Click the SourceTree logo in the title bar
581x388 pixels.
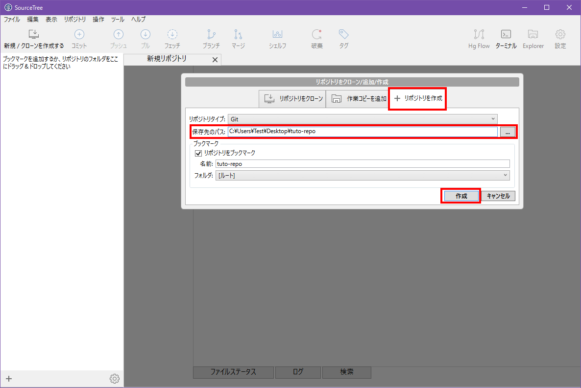coord(8,7)
